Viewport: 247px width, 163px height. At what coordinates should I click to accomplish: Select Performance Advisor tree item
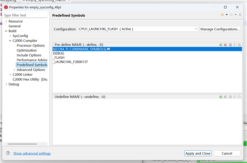click(x=32, y=60)
